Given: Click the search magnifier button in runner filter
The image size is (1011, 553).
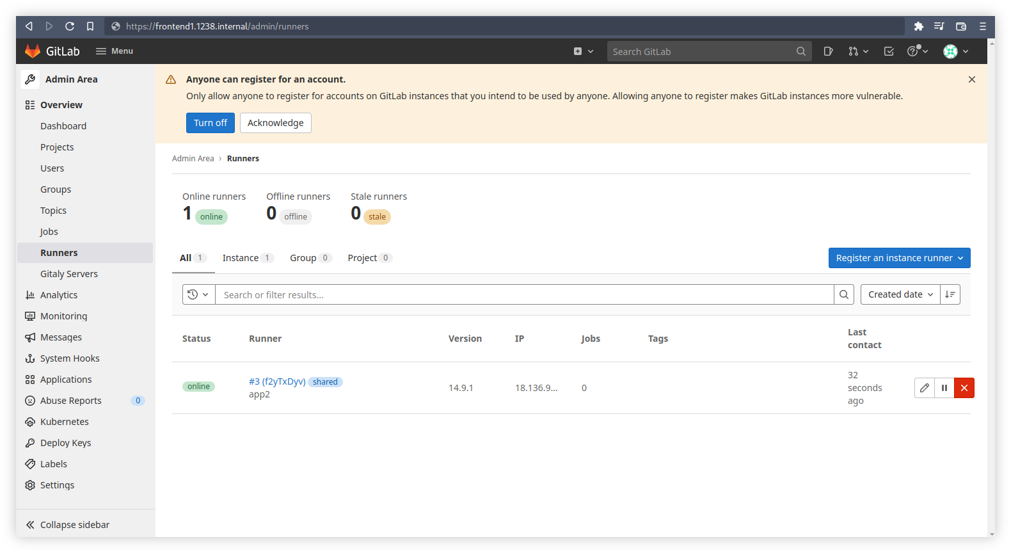Looking at the screenshot, I should [844, 294].
